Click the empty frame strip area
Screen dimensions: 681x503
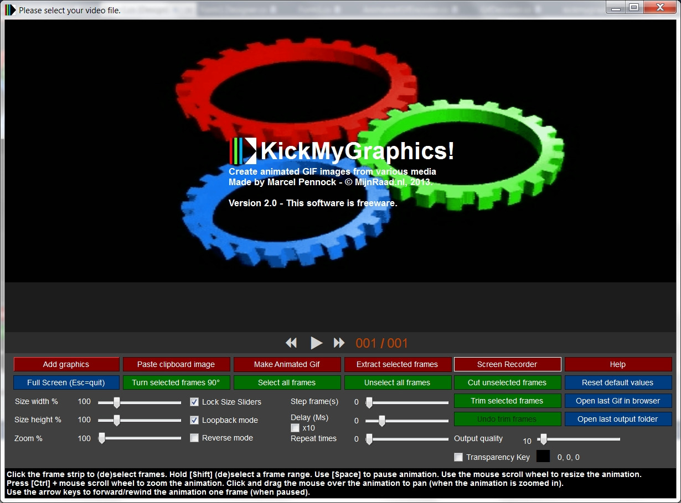[x=341, y=307]
